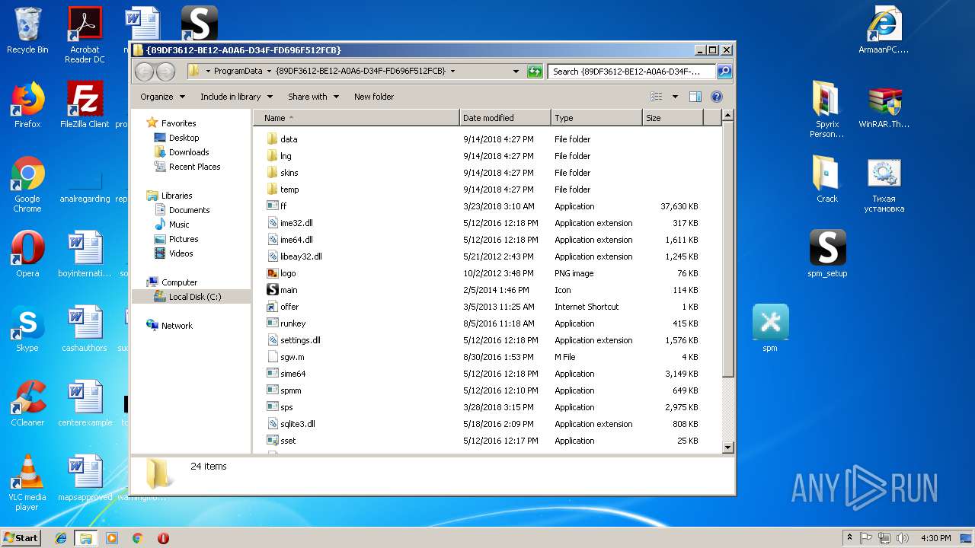
Task: Click the file list scroll down arrow
Action: coord(727,448)
